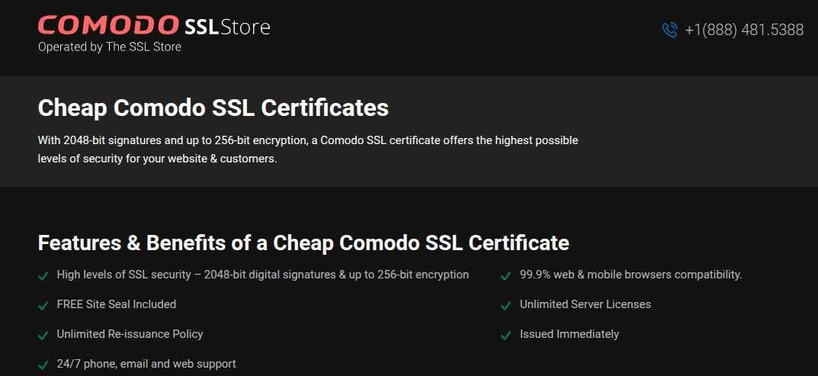Click the 24/7 phone, email and web support text
818x376 pixels.
coord(146,364)
